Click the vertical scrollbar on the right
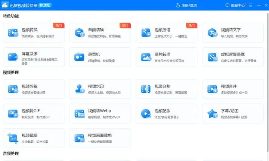269x161 pixels. pos(268,82)
